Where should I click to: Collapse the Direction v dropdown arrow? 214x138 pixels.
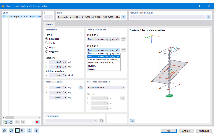pyautogui.click(x=118, y=50)
